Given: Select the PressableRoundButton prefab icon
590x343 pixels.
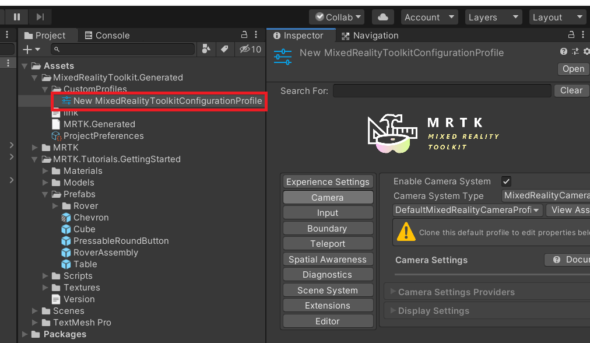Looking at the screenshot, I should (x=66, y=241).
